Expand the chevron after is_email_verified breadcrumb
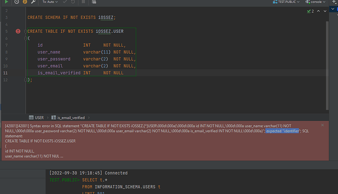Viewport: 338px width, 194px height. pyautogui.click(x=89, y=118)
